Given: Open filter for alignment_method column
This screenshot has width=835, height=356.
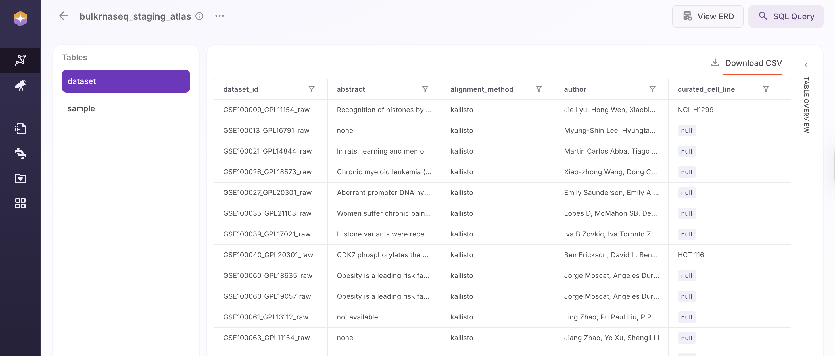Looking at the screenshot, I should coord(539,89).
